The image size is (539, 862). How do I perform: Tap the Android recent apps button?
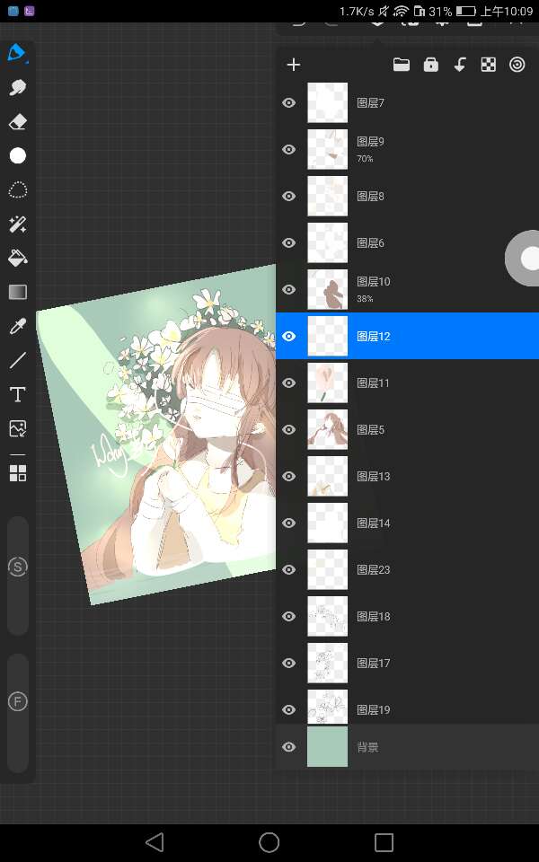tap(384, 841)
